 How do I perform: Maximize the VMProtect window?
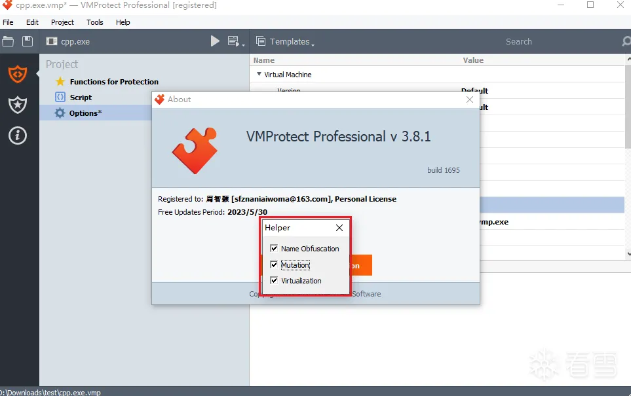590,5
